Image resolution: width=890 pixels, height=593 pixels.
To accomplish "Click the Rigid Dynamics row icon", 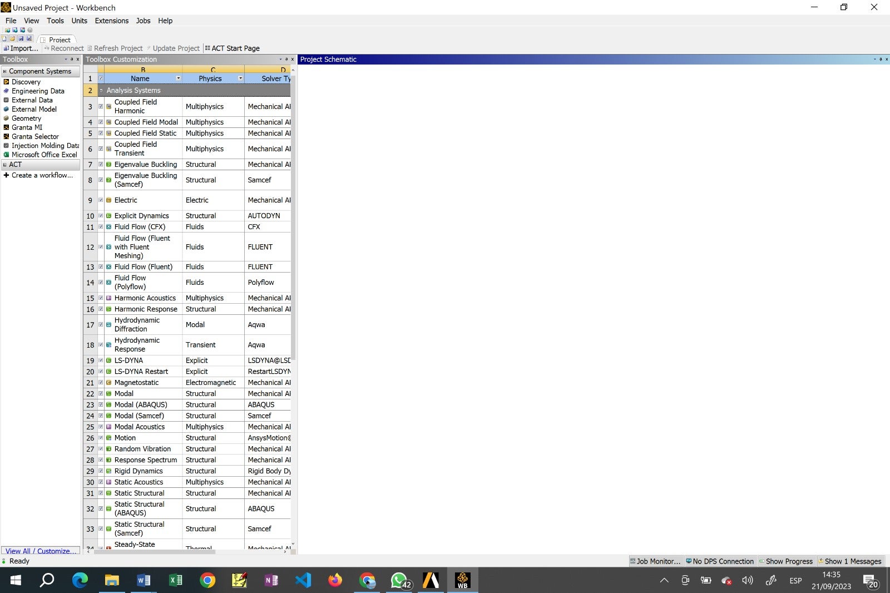I will [x=108, y=471].
